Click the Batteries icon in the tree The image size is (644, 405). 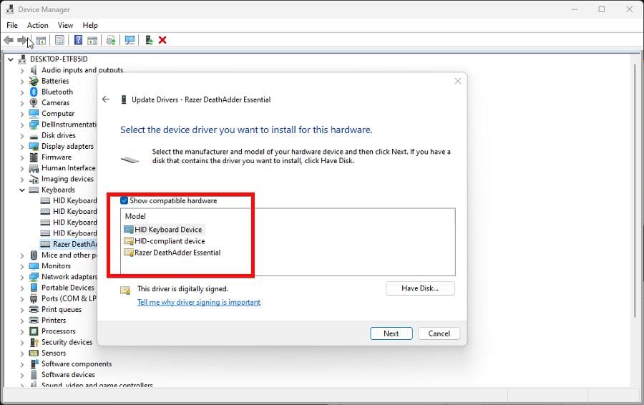point(34,81)
